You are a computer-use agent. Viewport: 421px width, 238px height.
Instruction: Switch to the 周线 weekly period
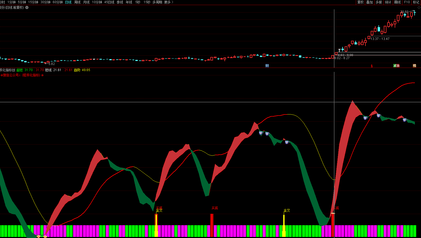[77, 2]
